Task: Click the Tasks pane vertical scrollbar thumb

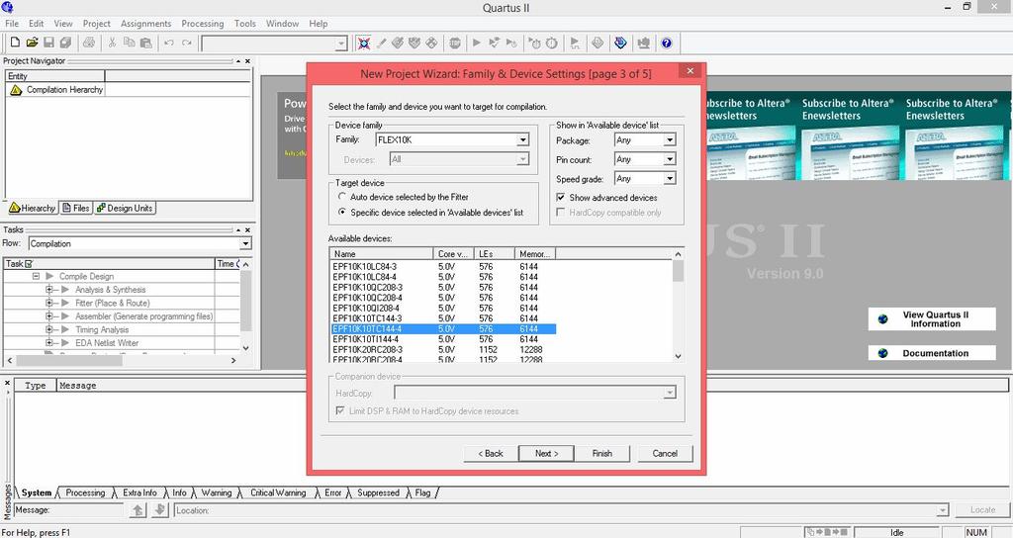Action: [x=245, y=301]
